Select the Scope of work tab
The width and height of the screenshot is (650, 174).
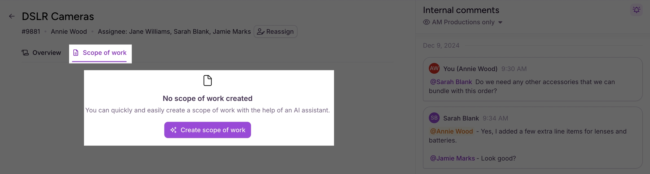click(x=100, y=53)
